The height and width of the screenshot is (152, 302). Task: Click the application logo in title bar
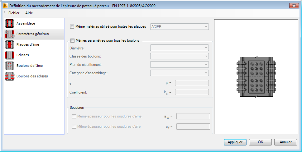pos(5,6)
